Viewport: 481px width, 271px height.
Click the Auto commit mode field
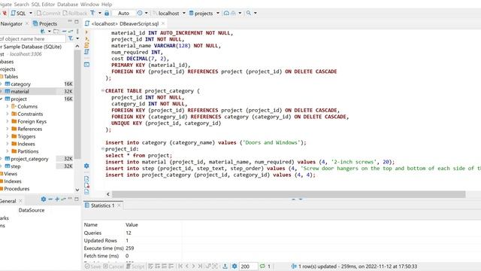click(x=123, y=14)
